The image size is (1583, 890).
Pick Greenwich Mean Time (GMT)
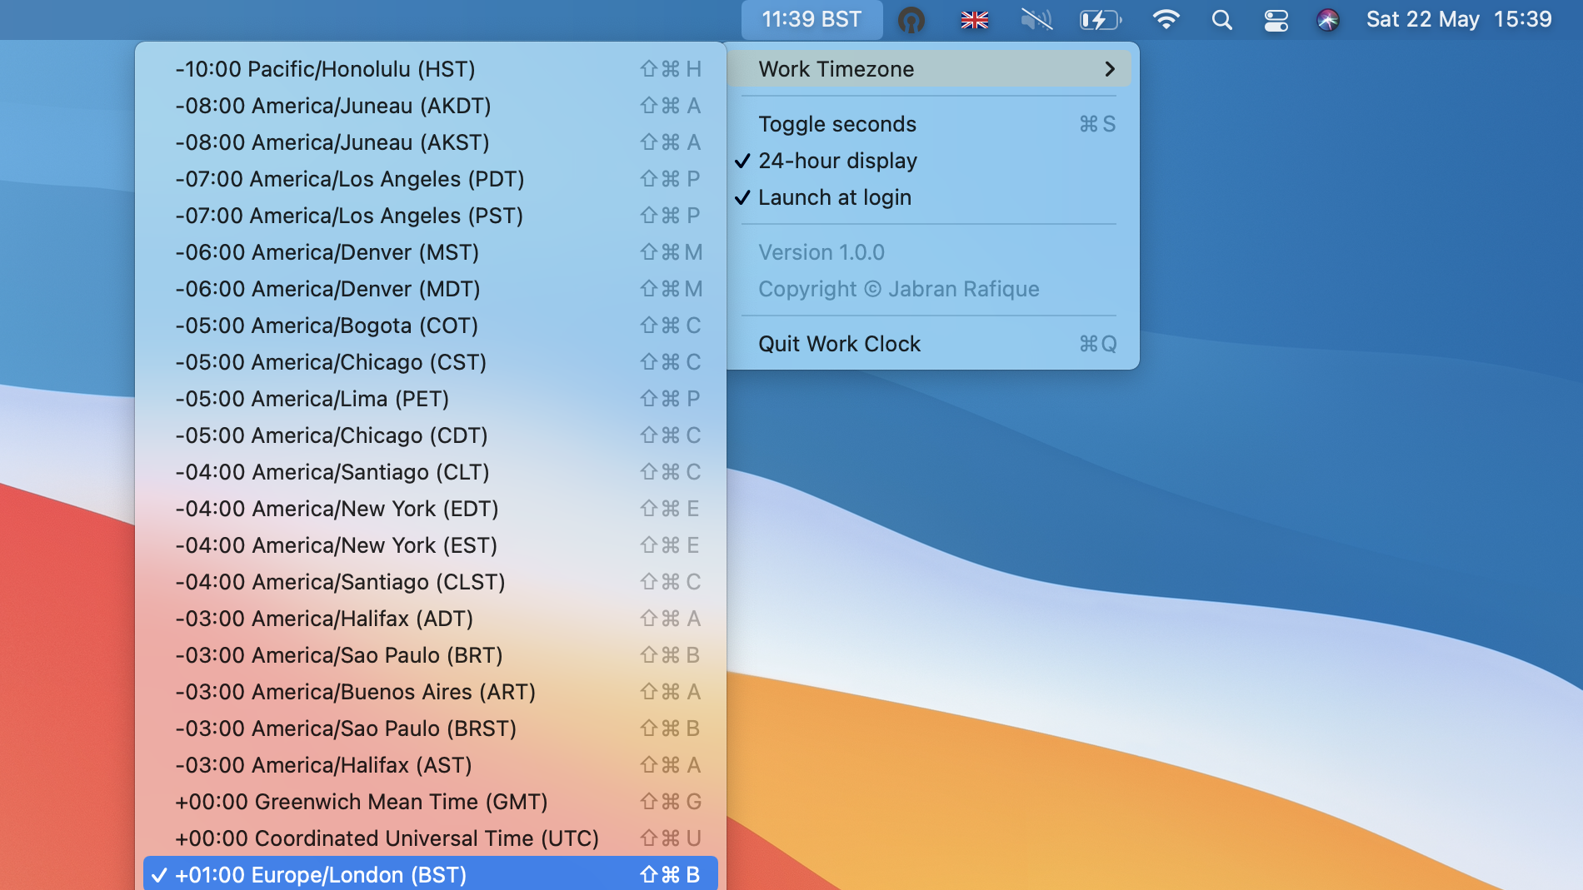[x=361, y=802]
